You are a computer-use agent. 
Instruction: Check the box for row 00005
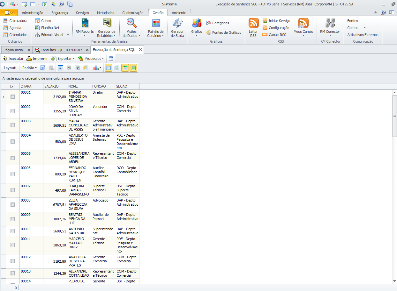point(13,158)
